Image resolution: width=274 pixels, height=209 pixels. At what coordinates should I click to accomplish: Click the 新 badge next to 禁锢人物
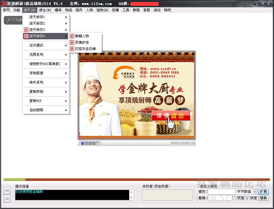coord(72,36)
